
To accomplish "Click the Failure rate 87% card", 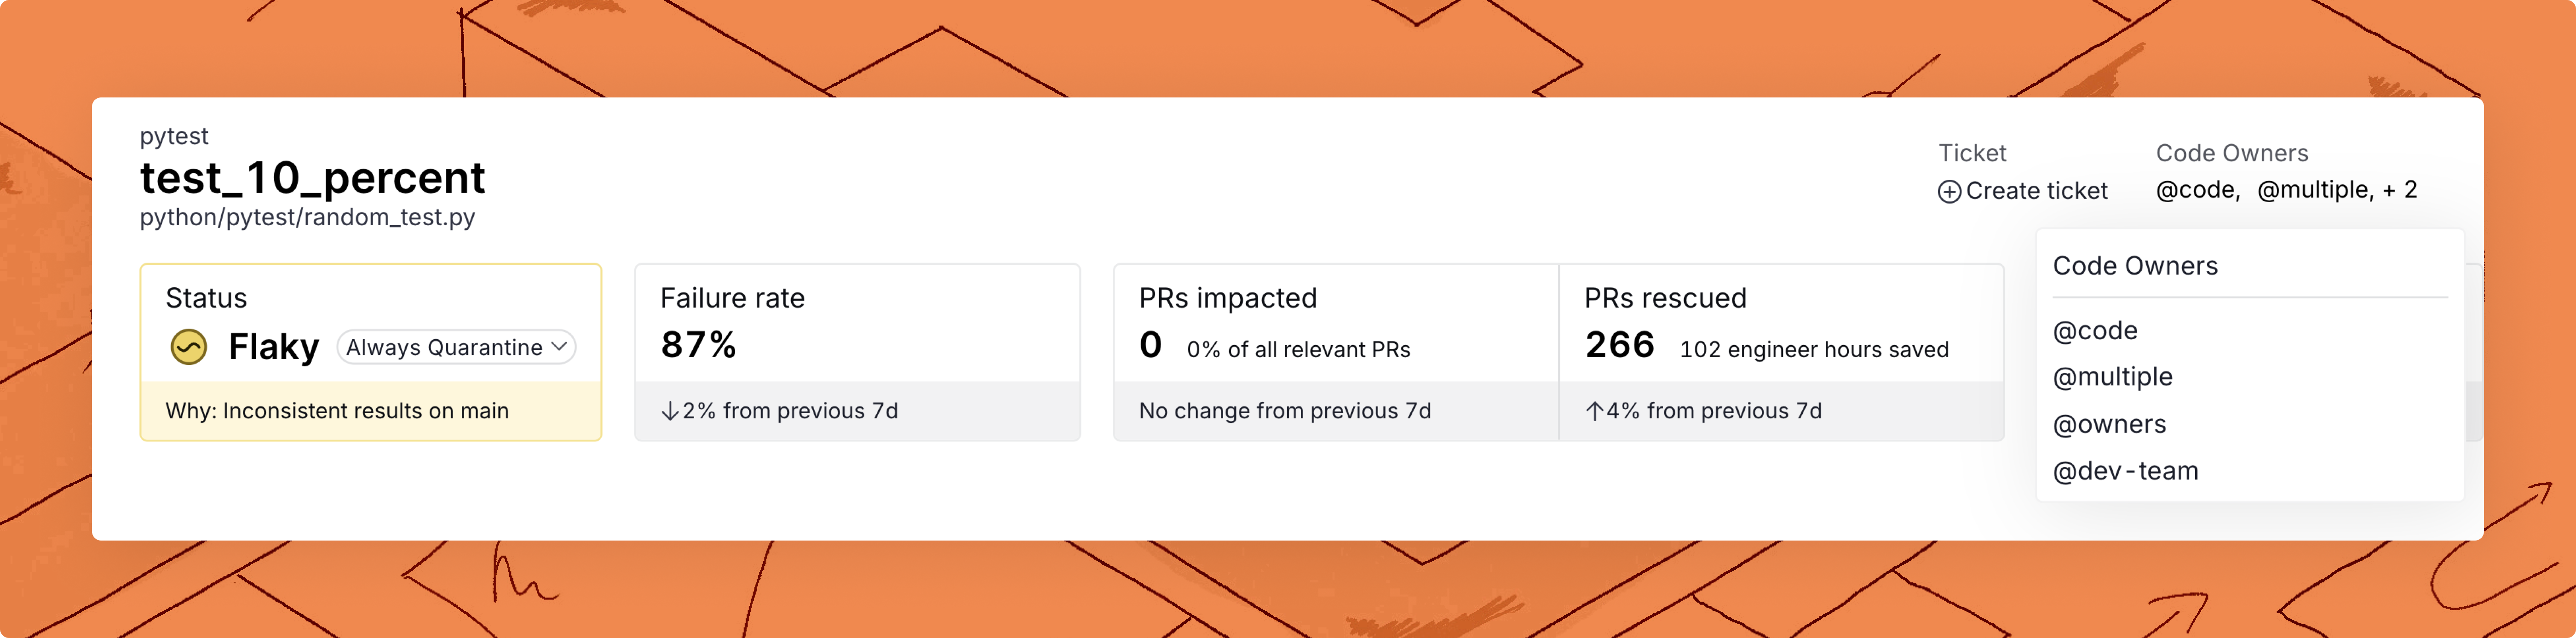I will [x=857, y=352].
